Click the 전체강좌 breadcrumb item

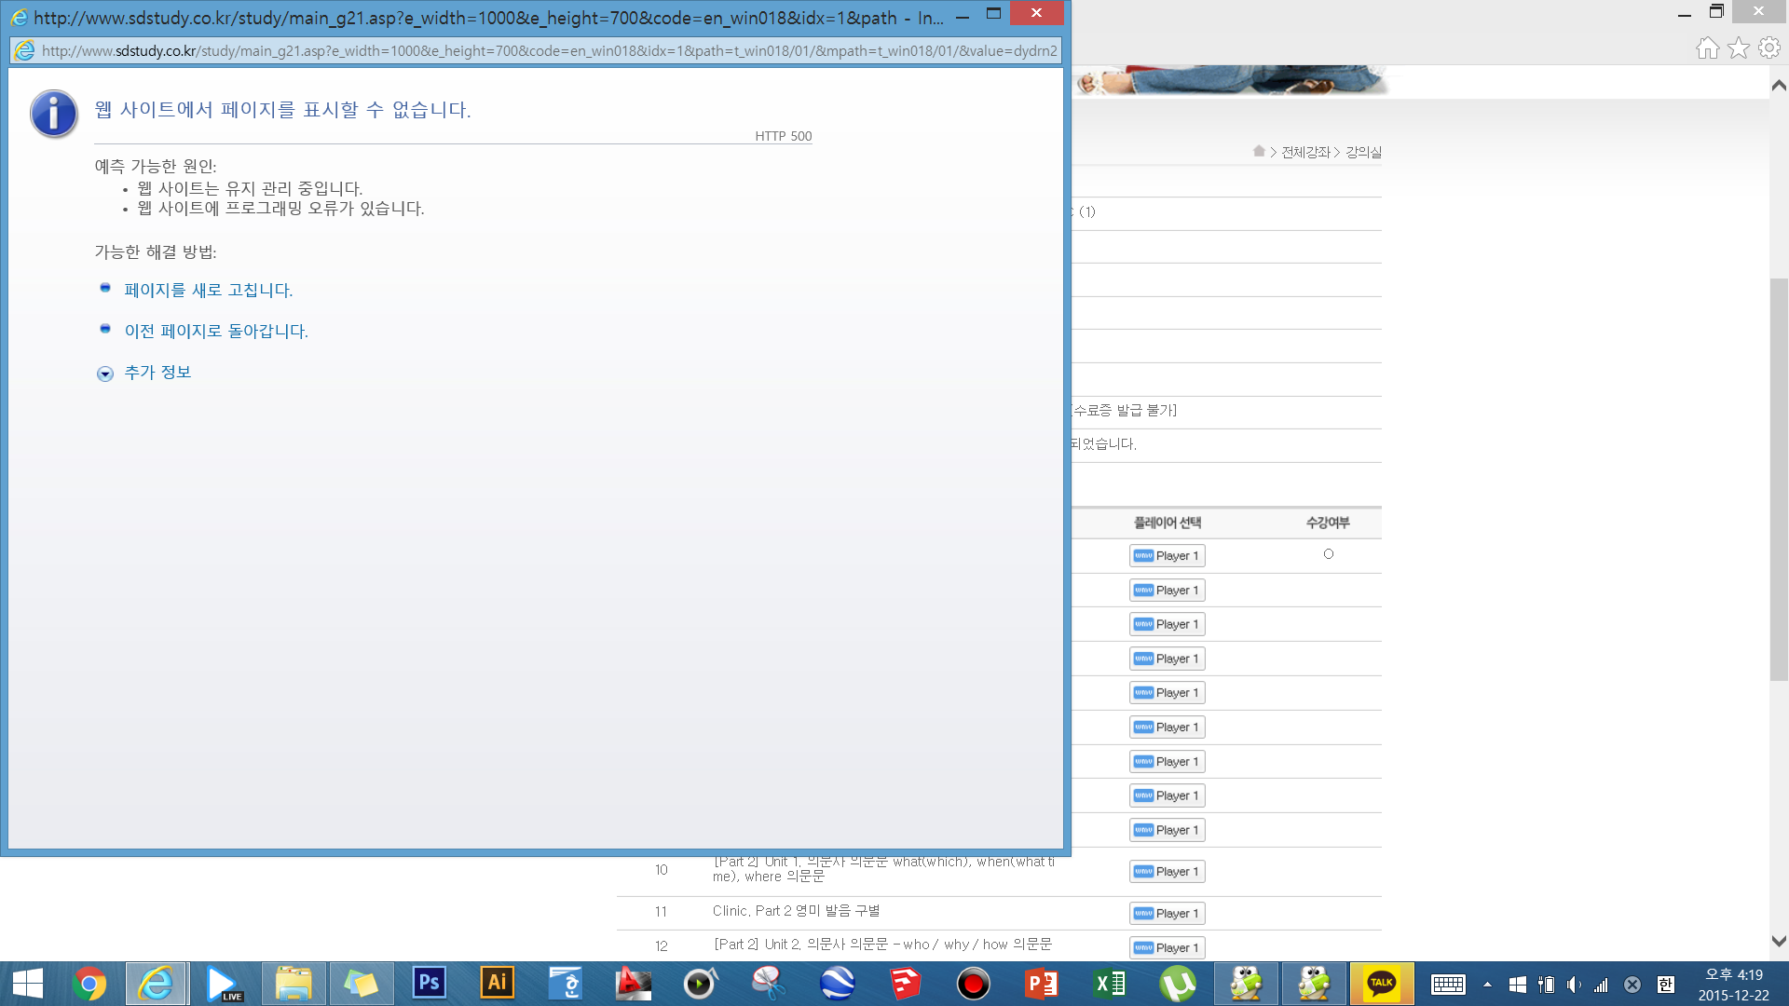1304,152
